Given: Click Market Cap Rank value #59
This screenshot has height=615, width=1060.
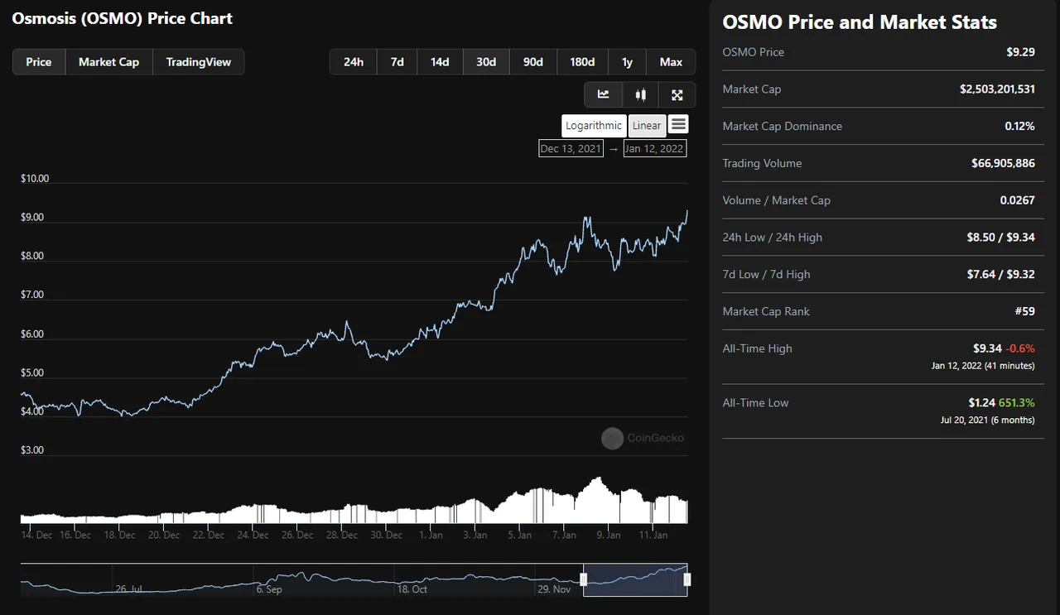Looking at the screenshot, I should tap(1024, 312).
